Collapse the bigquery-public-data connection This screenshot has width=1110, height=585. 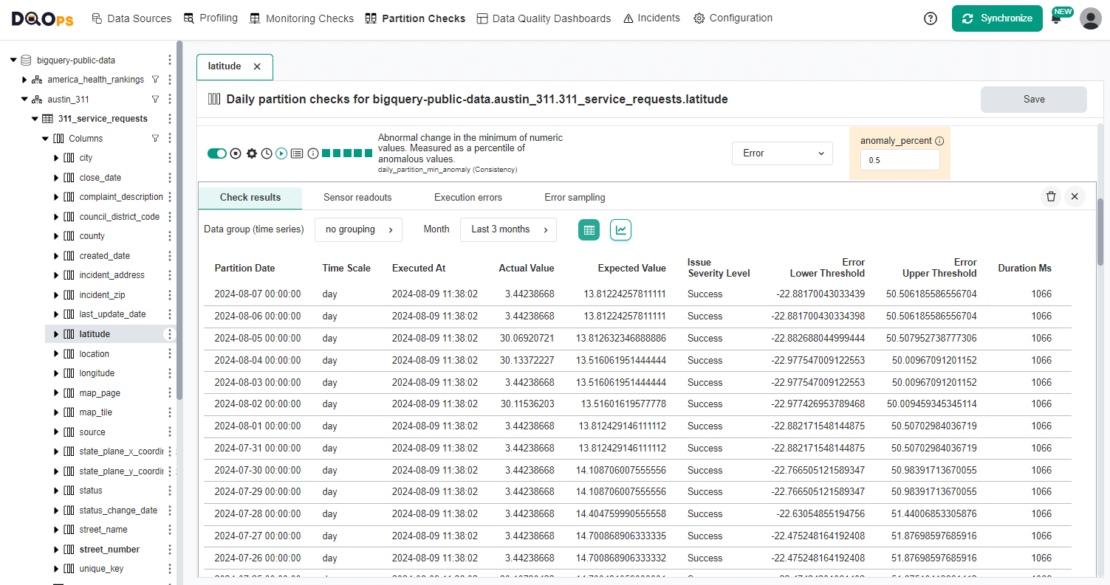click(13, 60)
